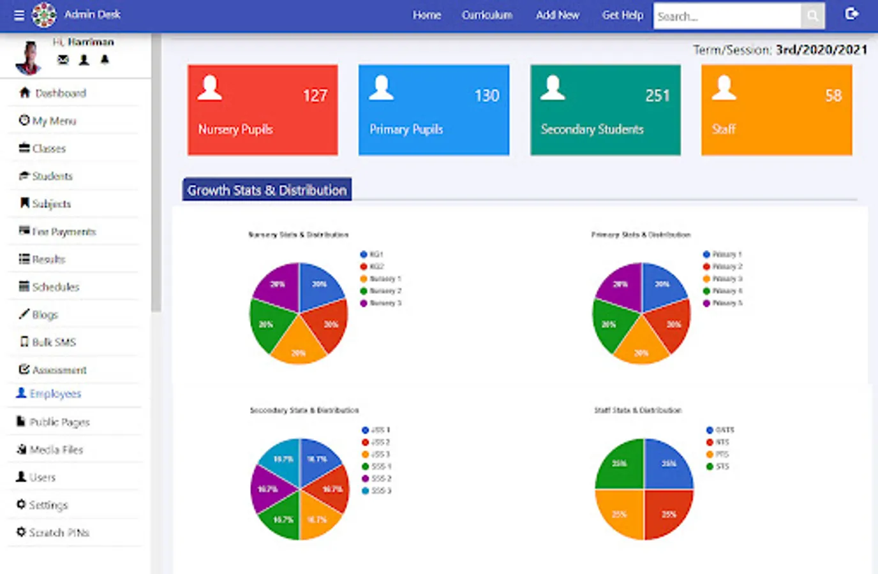Click the KG2 legend label
The image size is (878, 574).
(376, 267)
